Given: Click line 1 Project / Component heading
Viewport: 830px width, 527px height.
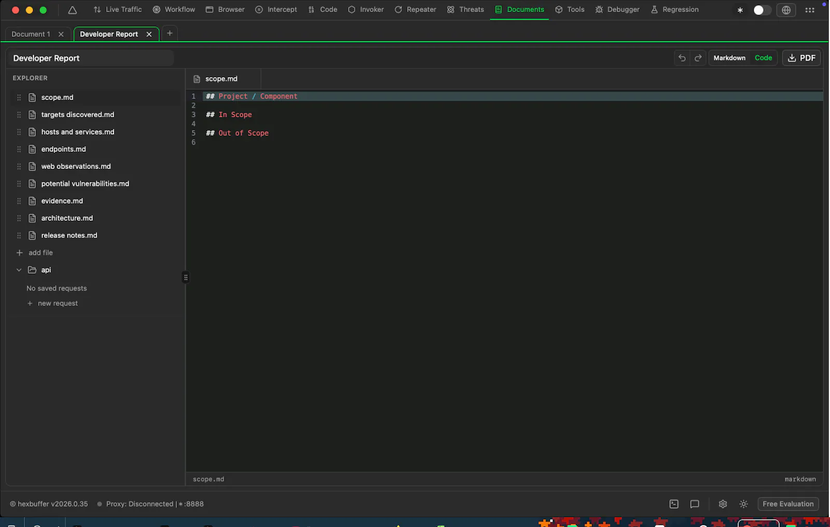Looking at the screenshot, I should pos(252,96).
